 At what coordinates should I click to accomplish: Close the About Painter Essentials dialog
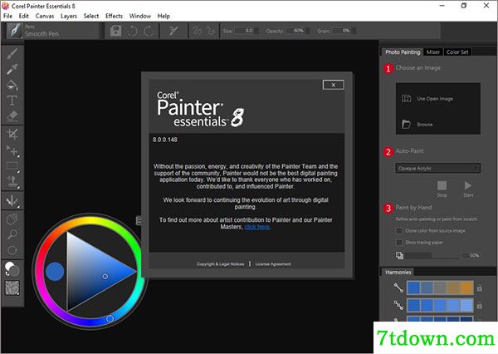coord(333,85)
